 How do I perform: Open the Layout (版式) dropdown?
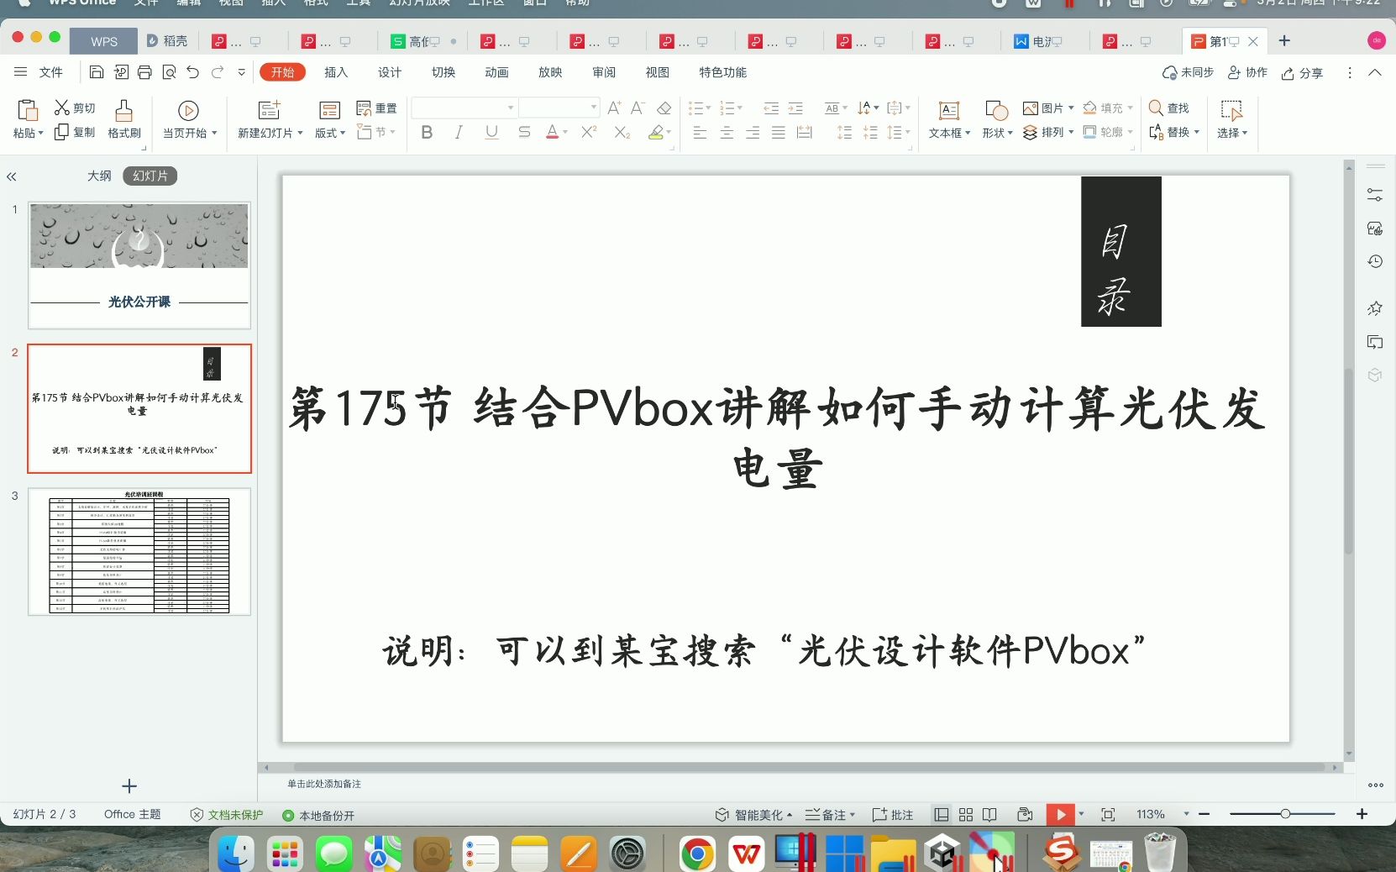(x=330, y=133)
